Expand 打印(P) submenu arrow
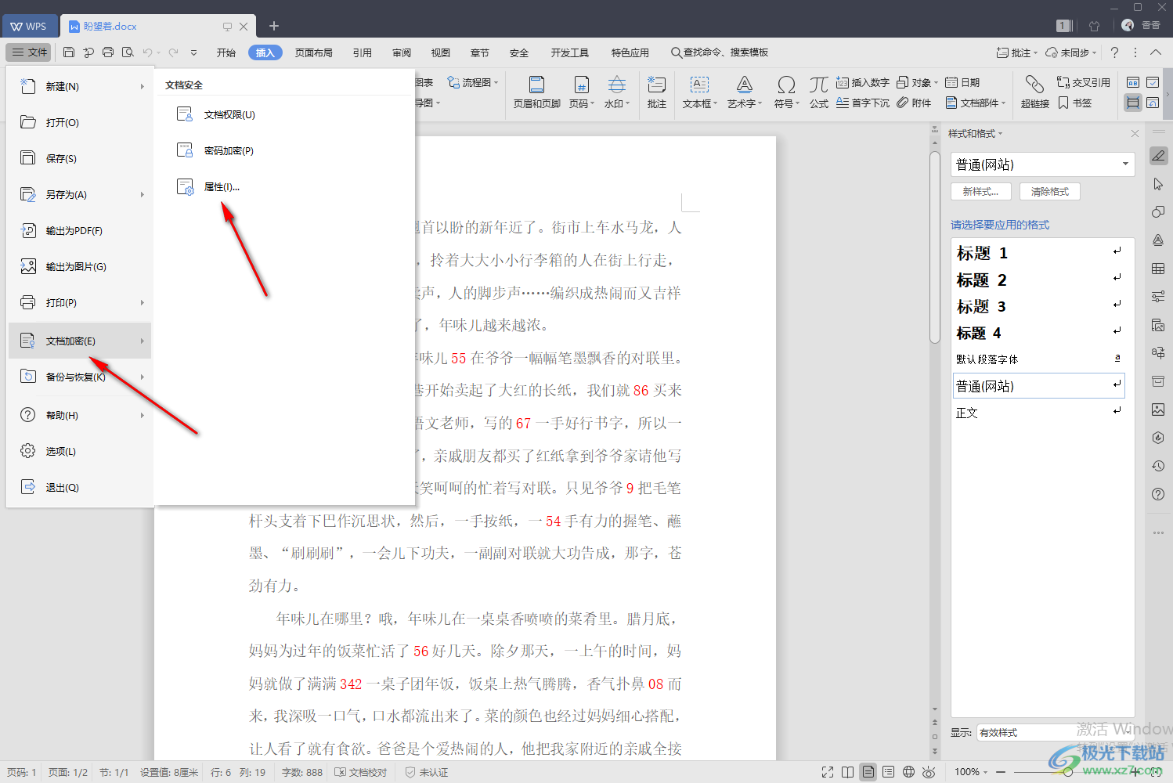 143,302
